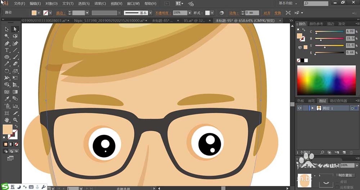Select the Zoom tool

click(15, 120)
